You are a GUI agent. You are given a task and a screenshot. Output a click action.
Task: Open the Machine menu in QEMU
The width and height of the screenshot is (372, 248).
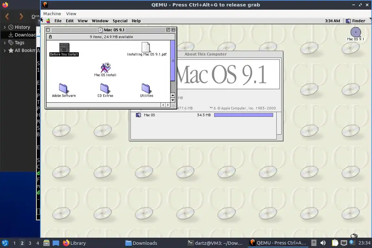[52, 14]
